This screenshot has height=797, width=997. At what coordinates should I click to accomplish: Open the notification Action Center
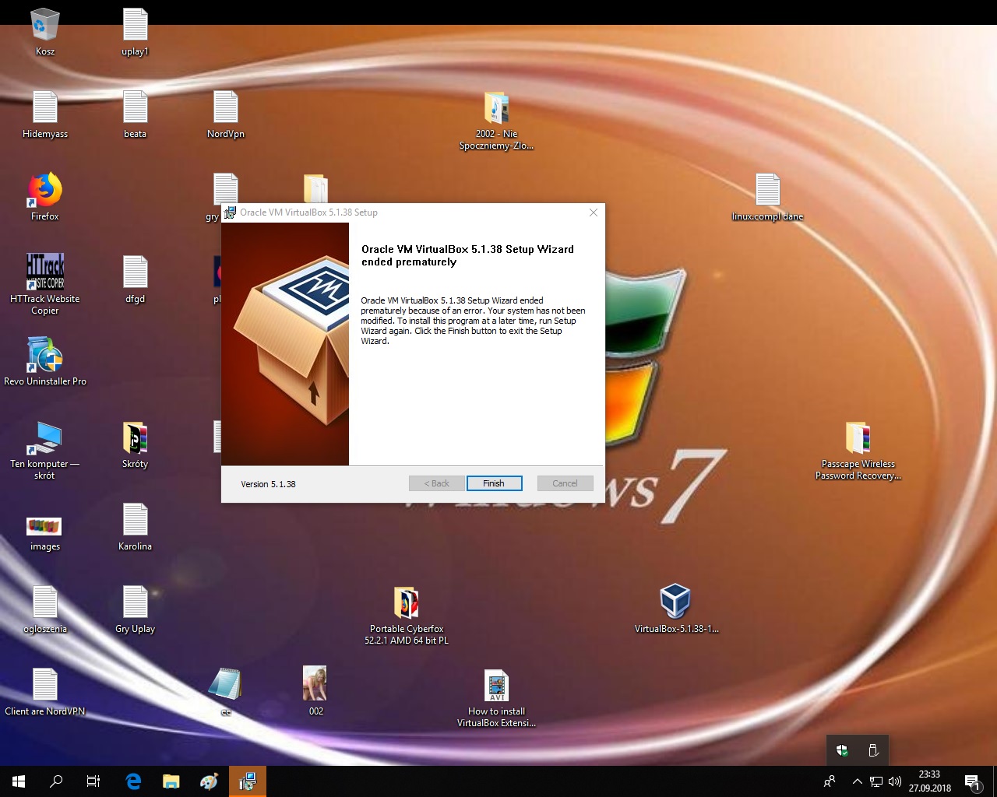tap(972, 781)
